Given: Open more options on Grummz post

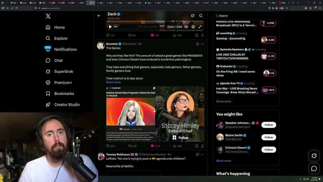Looking at the screenshot, I should click(202, 44).
